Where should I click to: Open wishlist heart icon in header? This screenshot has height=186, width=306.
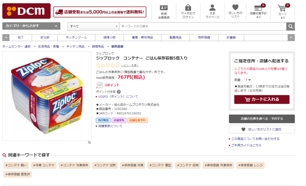click(235, 7)
